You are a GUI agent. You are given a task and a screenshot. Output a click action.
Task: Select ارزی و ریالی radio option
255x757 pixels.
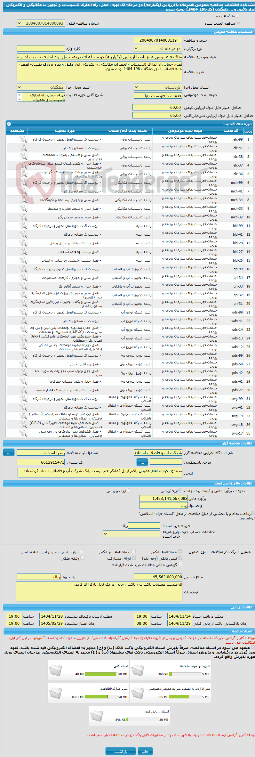(129, 491)
